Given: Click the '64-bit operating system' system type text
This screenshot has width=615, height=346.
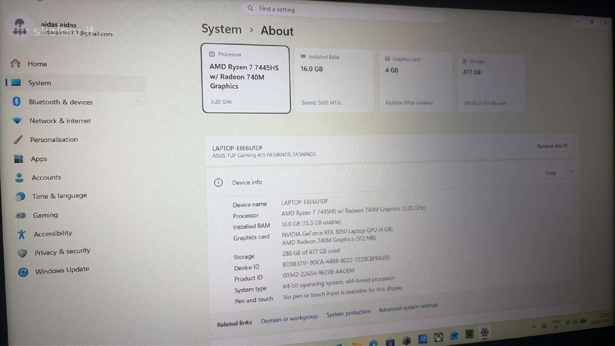Looking at the screenshot, I should pos(339,282).
